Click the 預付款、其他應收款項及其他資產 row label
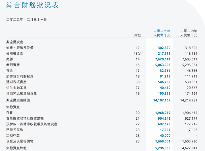This screenshot has width=205, height=151. (32, 124)
